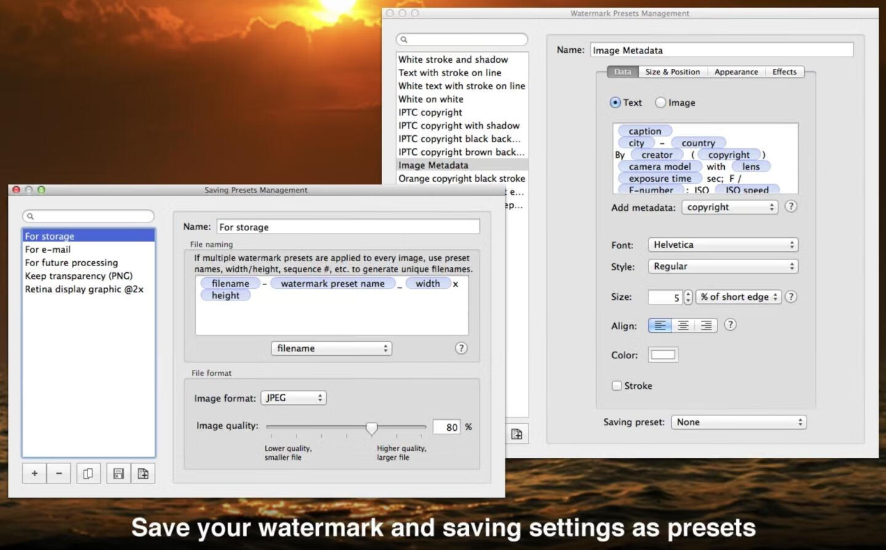
Task: Open help next to the Size unit dropdown
Action: (791, 297)
